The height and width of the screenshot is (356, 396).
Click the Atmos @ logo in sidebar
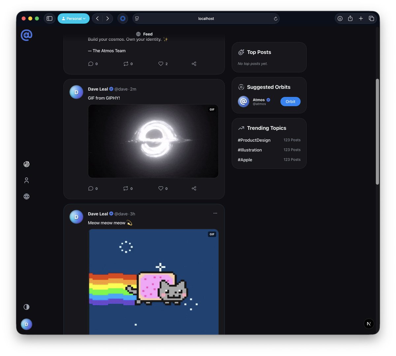pos(26,35)
